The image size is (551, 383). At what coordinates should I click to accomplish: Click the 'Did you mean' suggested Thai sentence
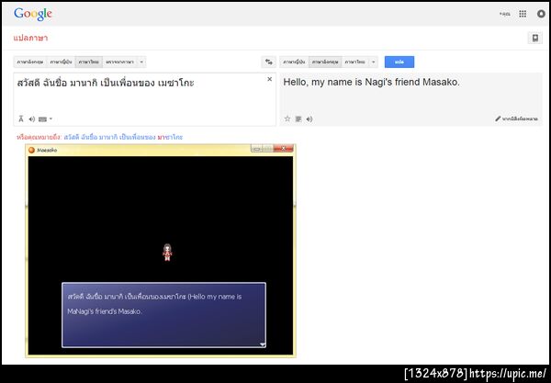click(123, 137)
